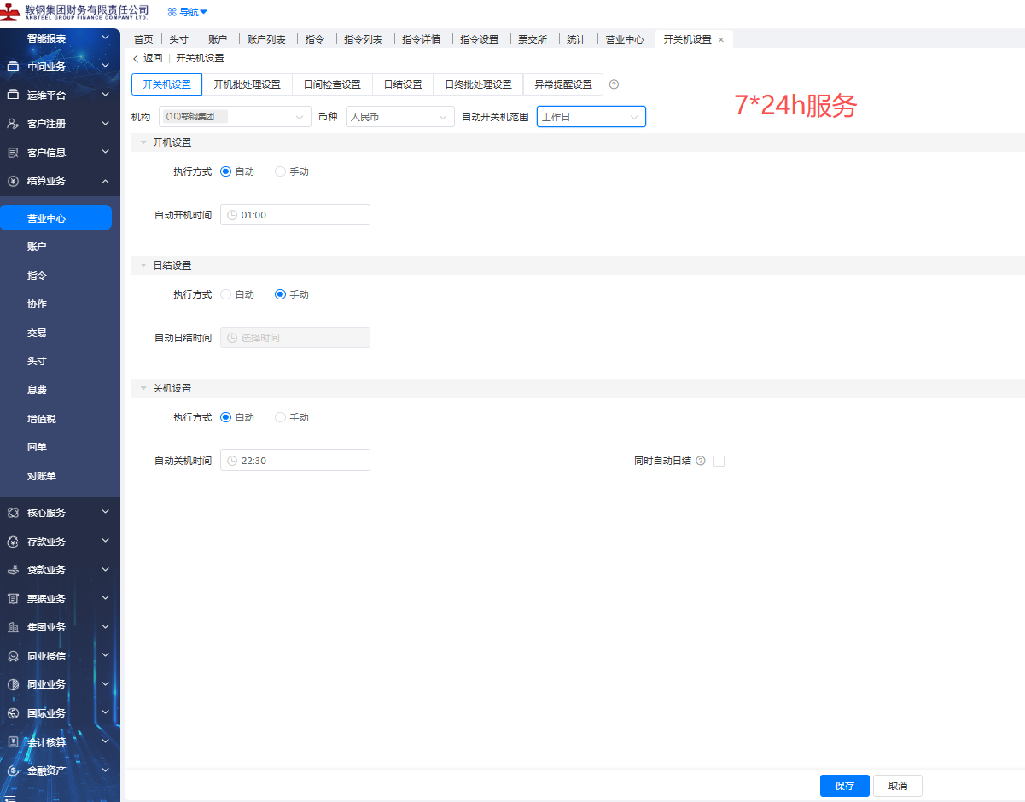
Task: Open the 指令列表 tab
Action: (x=364, y=39)
